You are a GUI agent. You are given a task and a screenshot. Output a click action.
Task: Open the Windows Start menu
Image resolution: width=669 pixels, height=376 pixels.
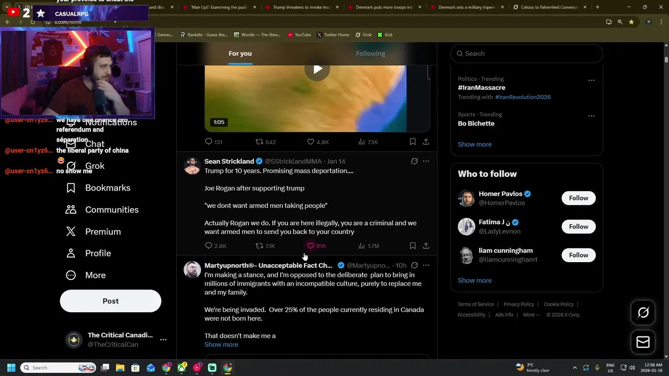point(11,368)
